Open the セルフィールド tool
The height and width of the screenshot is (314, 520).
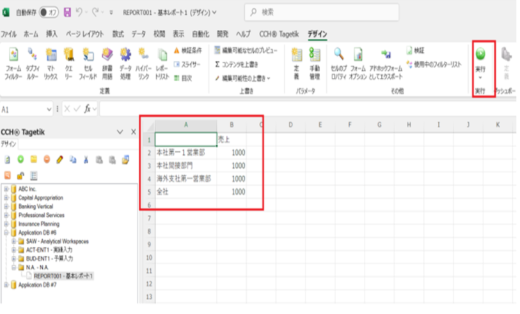pos(88,64)
